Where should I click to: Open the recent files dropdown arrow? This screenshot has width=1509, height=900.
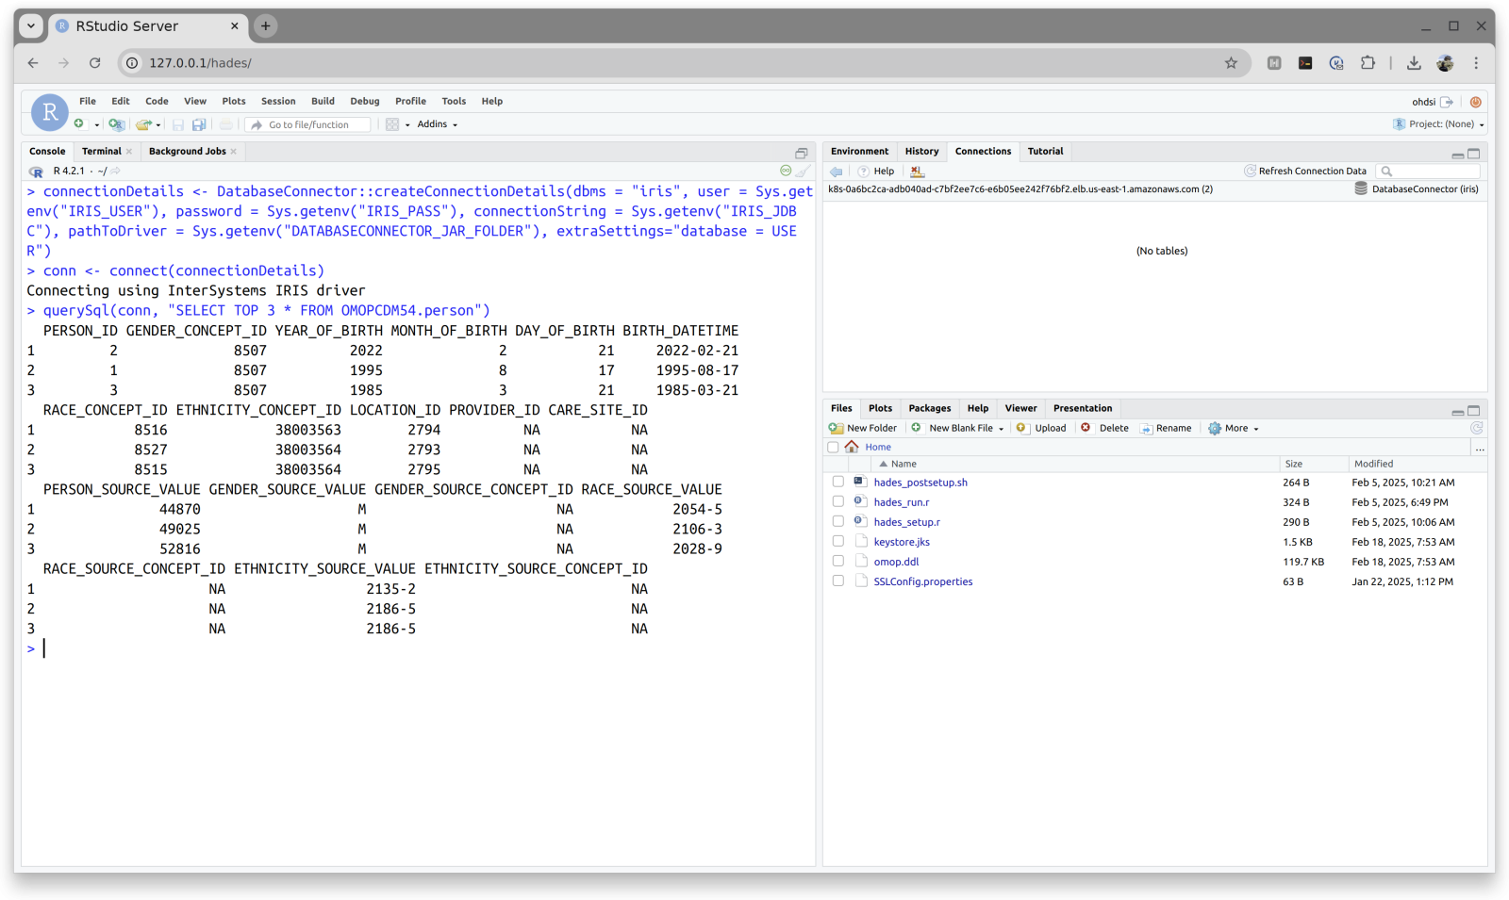click(158, 125)
